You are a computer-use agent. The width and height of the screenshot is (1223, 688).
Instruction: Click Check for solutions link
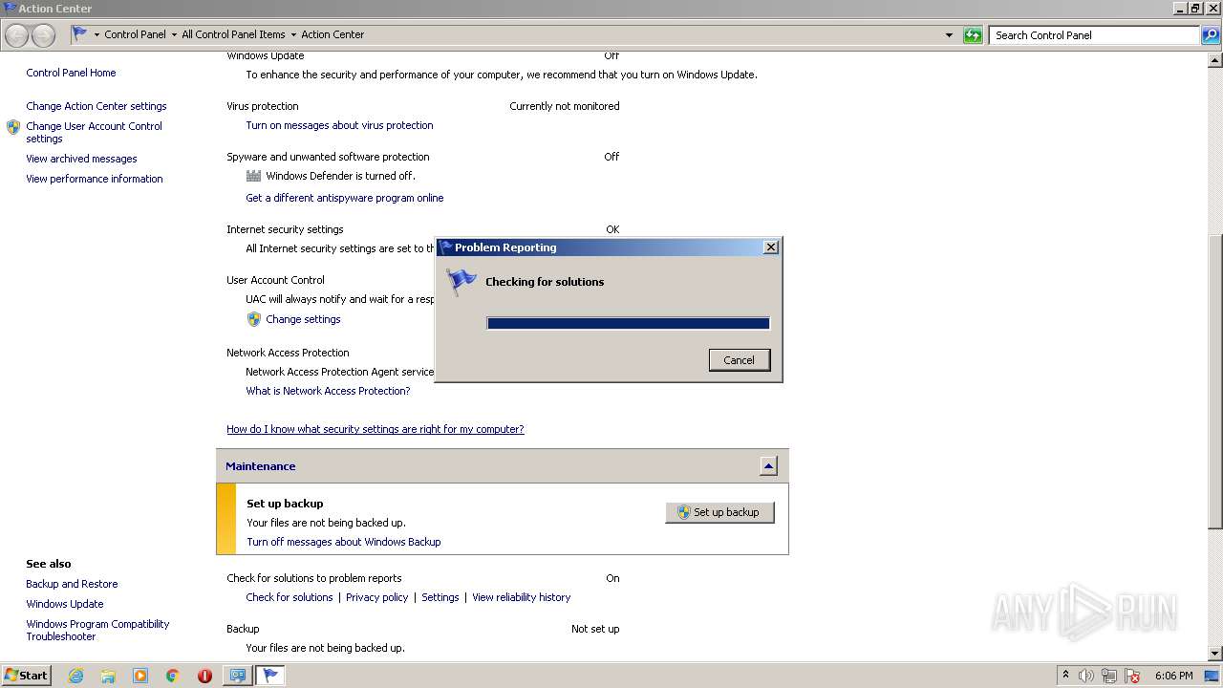pos(290,597)
